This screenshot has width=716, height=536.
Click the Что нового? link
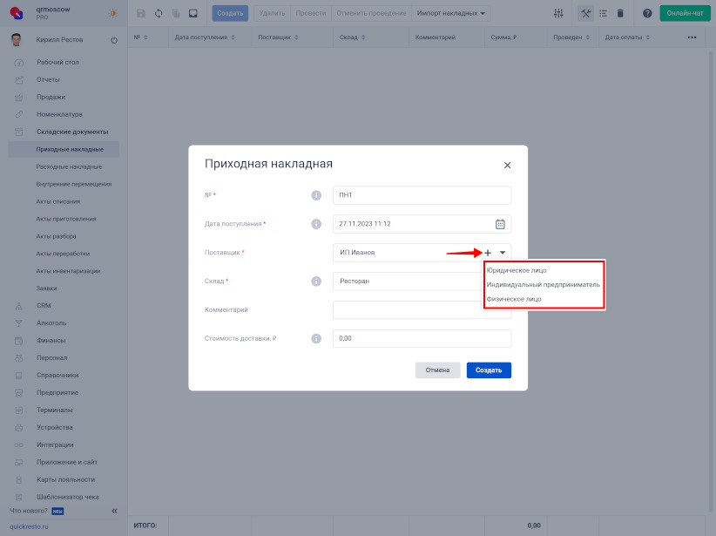tap(29, 511)
